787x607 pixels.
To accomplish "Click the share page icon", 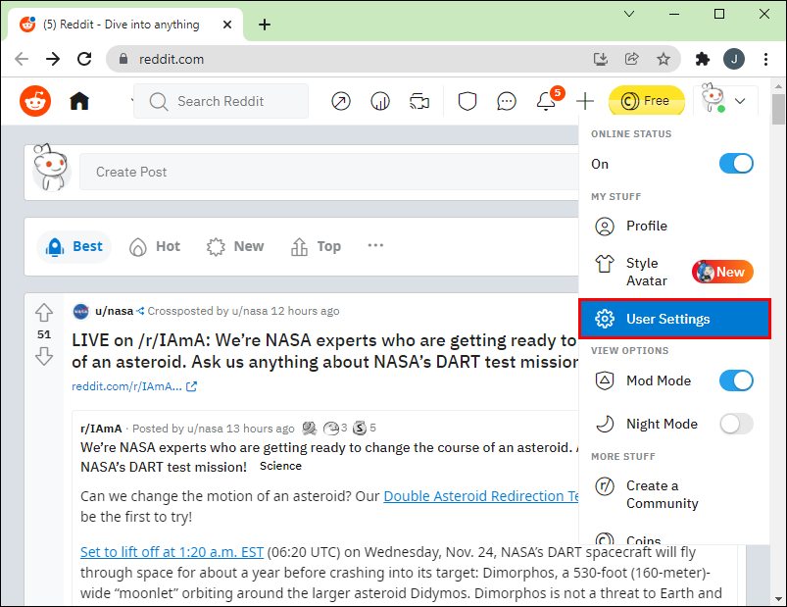I will (631, 59).
